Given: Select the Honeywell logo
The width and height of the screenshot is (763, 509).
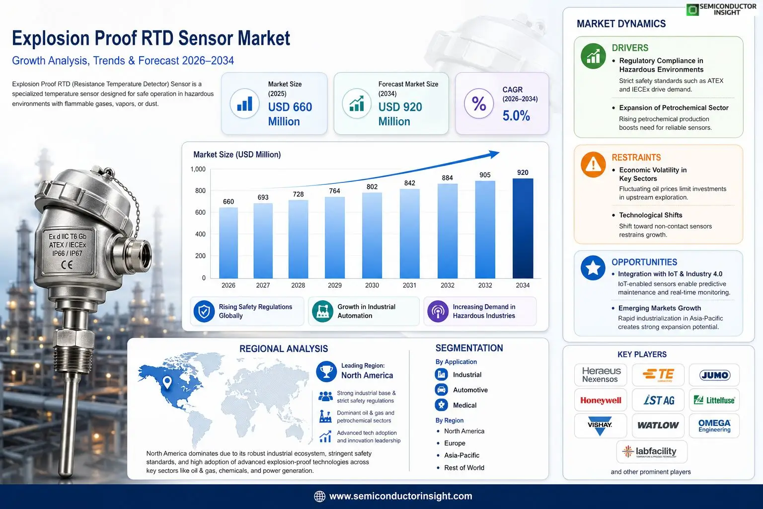Looking at the screenshot, I should pyautogui.click(x=601, y=400).
